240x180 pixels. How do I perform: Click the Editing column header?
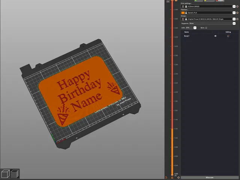[x=228, y=32]
